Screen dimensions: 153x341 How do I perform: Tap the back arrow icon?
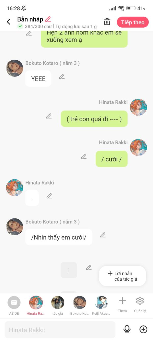coord(8,22)
